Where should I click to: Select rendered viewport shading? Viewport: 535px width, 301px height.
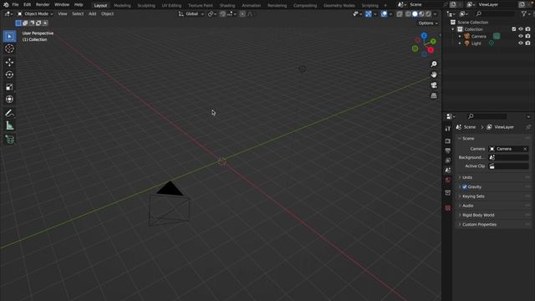pyautogui.click(x=429, y=14)
